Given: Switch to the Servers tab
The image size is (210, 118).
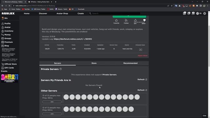Looking at the screenshot, I should (x=57, y=63).
